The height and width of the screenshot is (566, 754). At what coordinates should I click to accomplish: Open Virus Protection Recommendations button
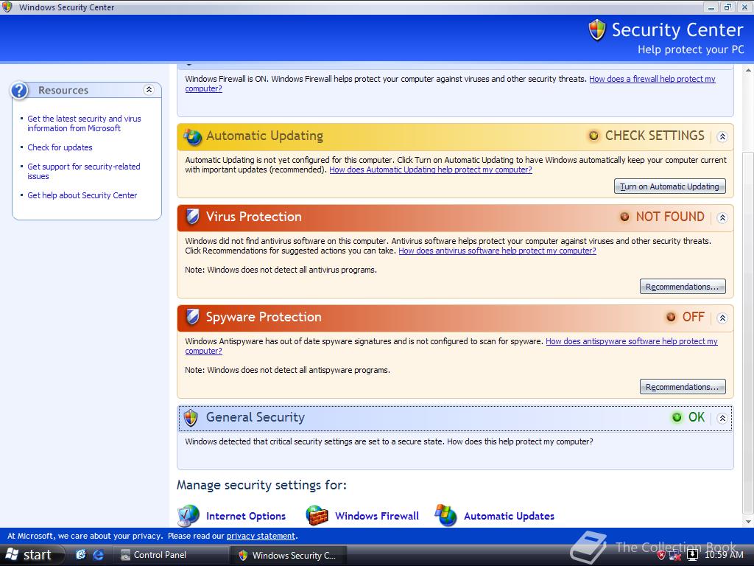pos(683,287)
